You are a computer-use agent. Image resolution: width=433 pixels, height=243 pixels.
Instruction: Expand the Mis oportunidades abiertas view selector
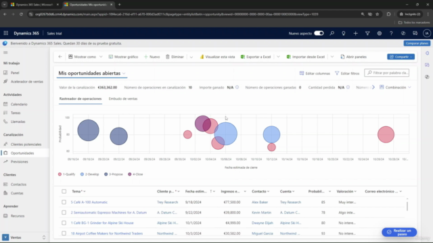pos(124,74)
